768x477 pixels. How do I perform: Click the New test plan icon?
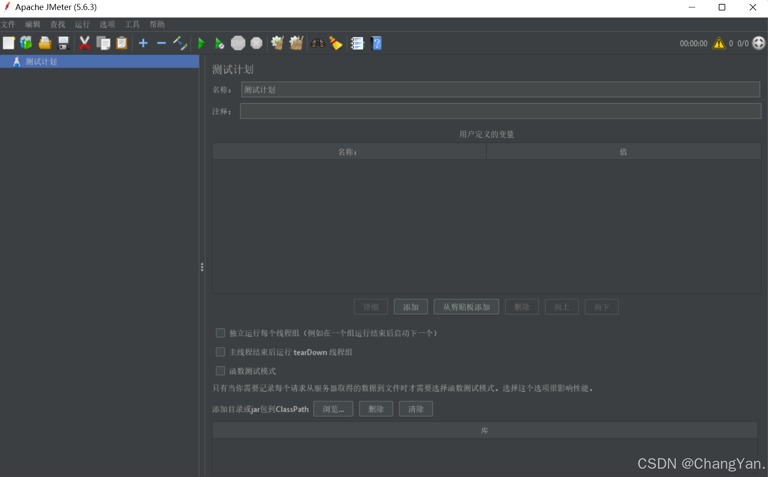coord(9,43)
